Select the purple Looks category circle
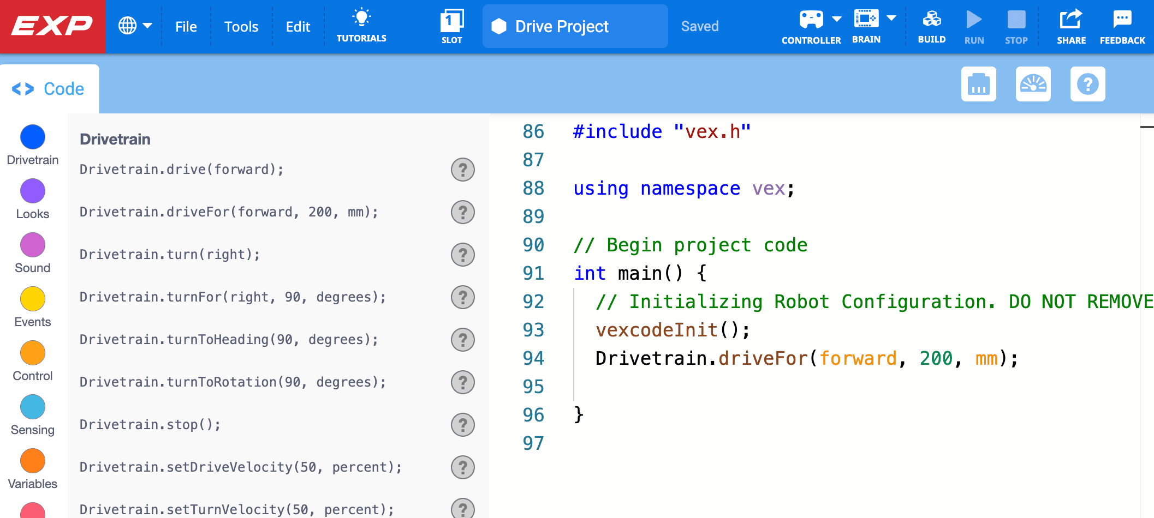 32,191
